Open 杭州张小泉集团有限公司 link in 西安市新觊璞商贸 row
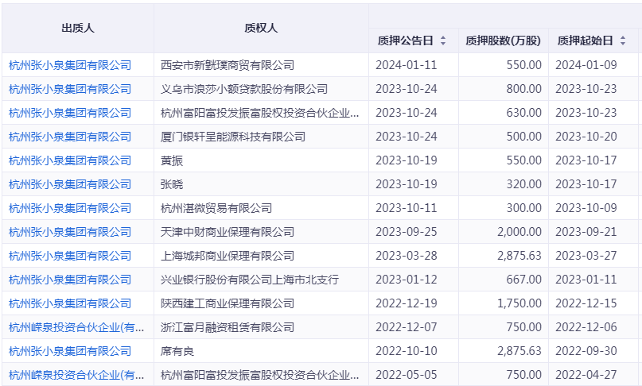 click(70, 65)
